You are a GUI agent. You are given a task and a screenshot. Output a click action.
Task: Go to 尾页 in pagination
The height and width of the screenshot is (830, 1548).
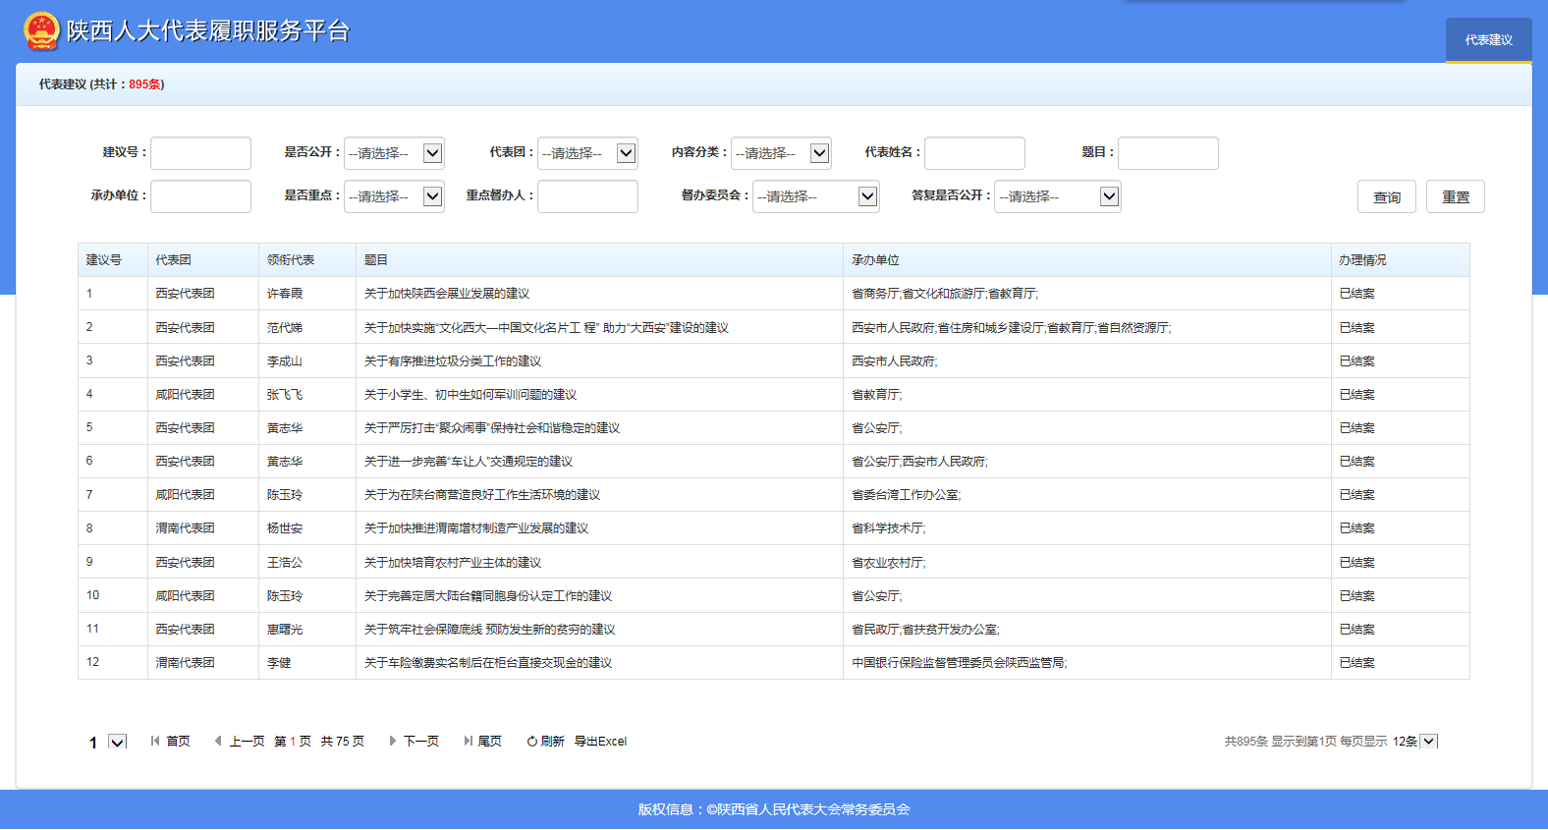pos(490,742)
